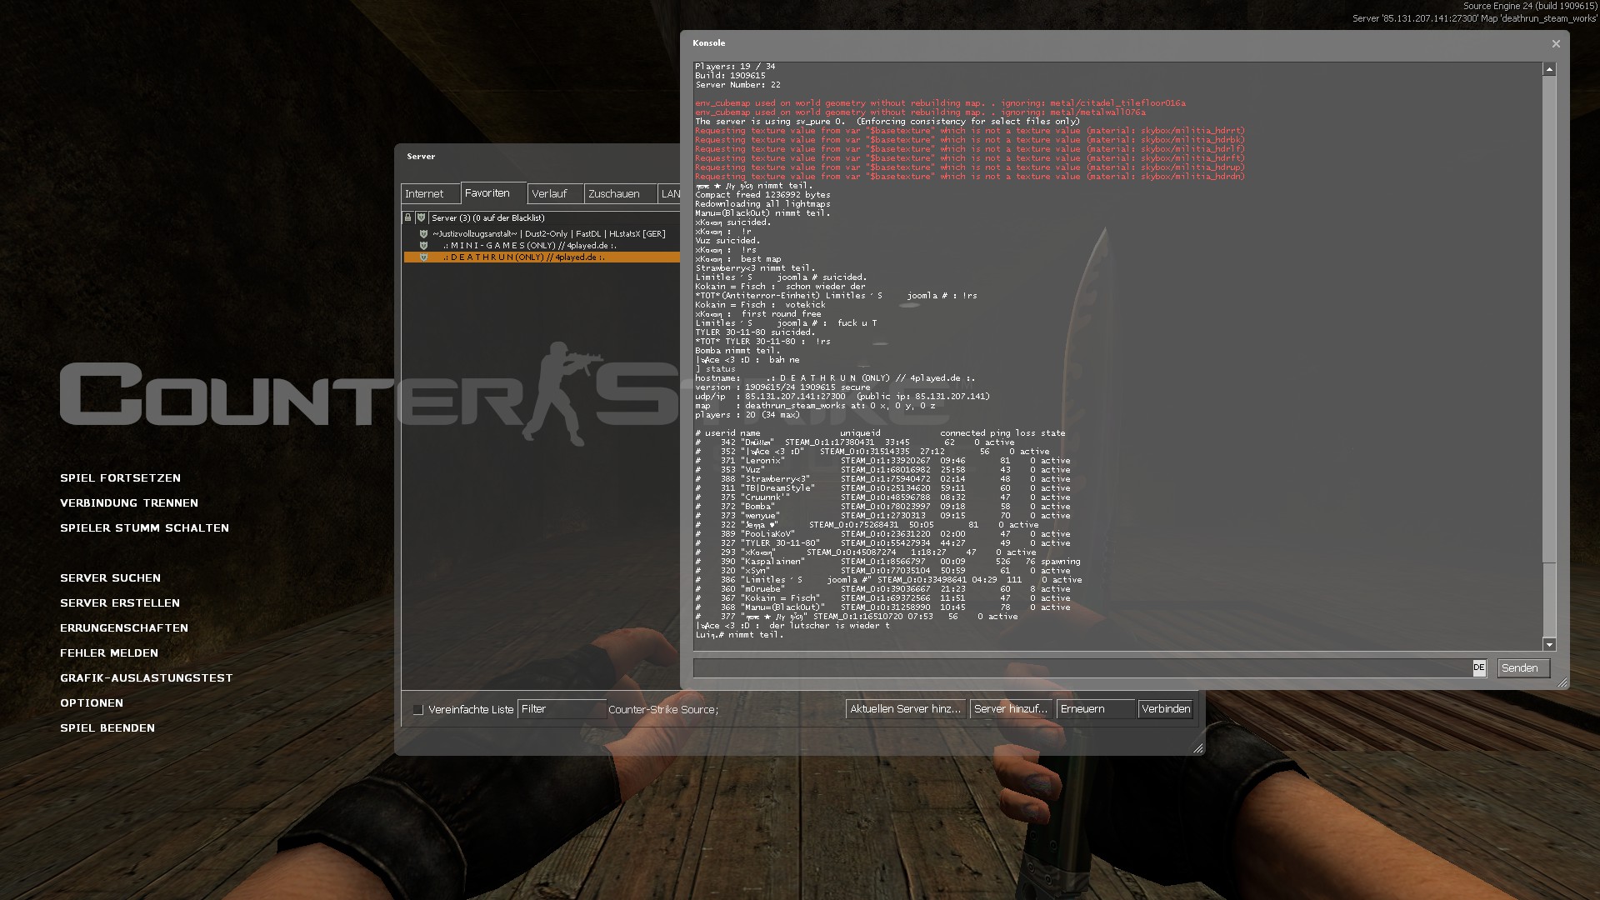Open Spieler stumm schalten menu entry
Screen dimensions: 1600x900
click(144, 528)
